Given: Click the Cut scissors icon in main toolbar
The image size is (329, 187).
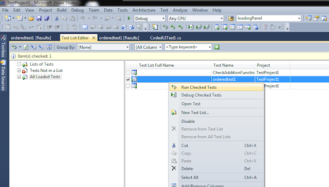Looking at the screenshot, I should pos(57,18).
